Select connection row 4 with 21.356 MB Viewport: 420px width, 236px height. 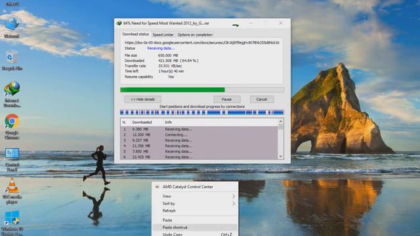(199, 146)
